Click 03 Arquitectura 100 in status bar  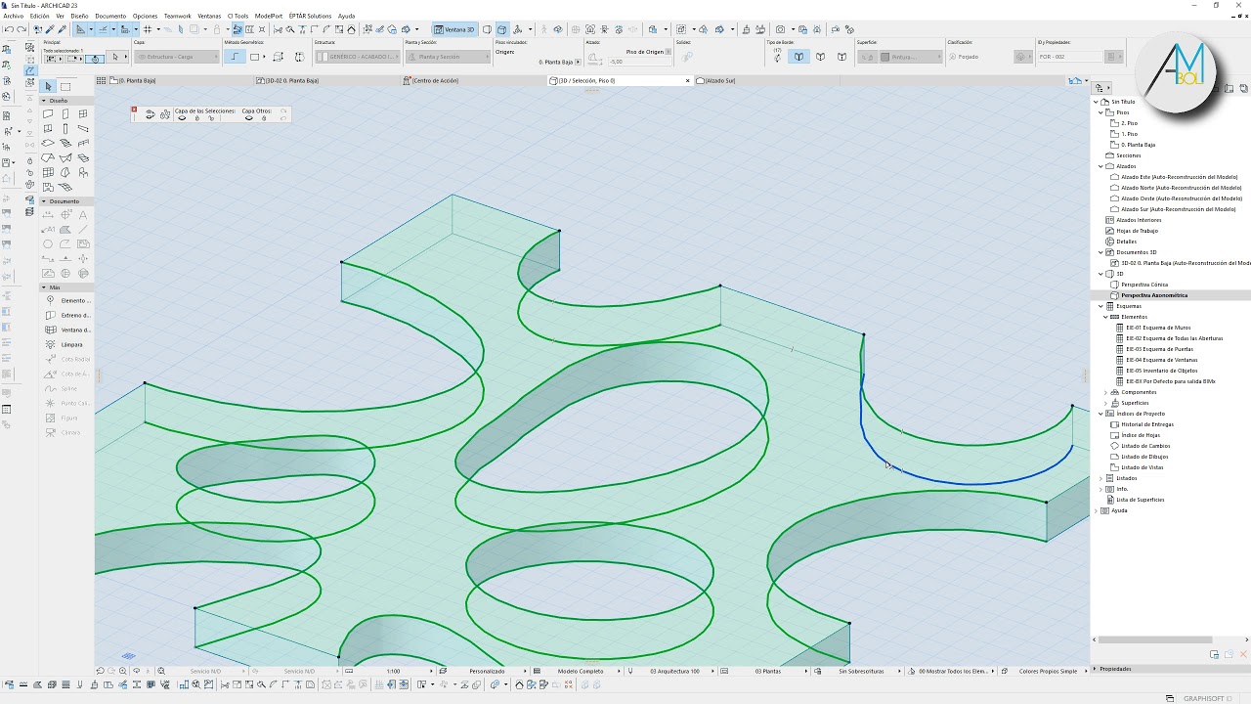click(674, 671)
